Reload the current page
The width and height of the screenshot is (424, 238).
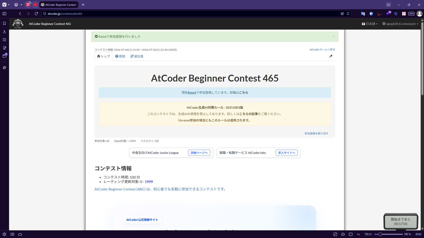point(36,14)
